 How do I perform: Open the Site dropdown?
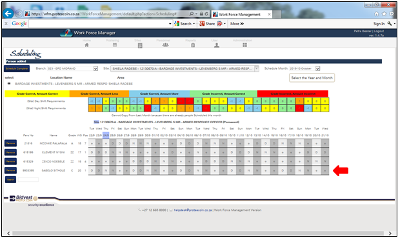[x=257, y=68]
